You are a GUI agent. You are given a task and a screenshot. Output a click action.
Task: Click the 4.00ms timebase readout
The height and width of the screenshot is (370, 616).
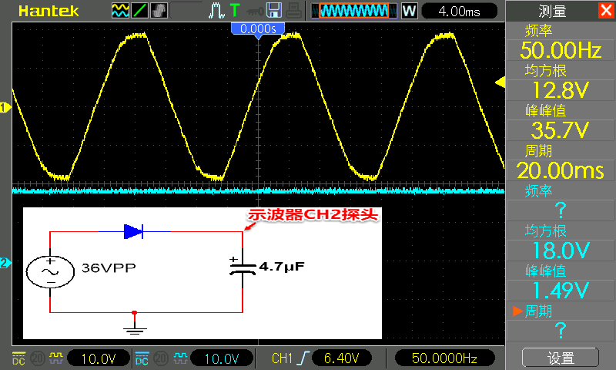point(459,12)
